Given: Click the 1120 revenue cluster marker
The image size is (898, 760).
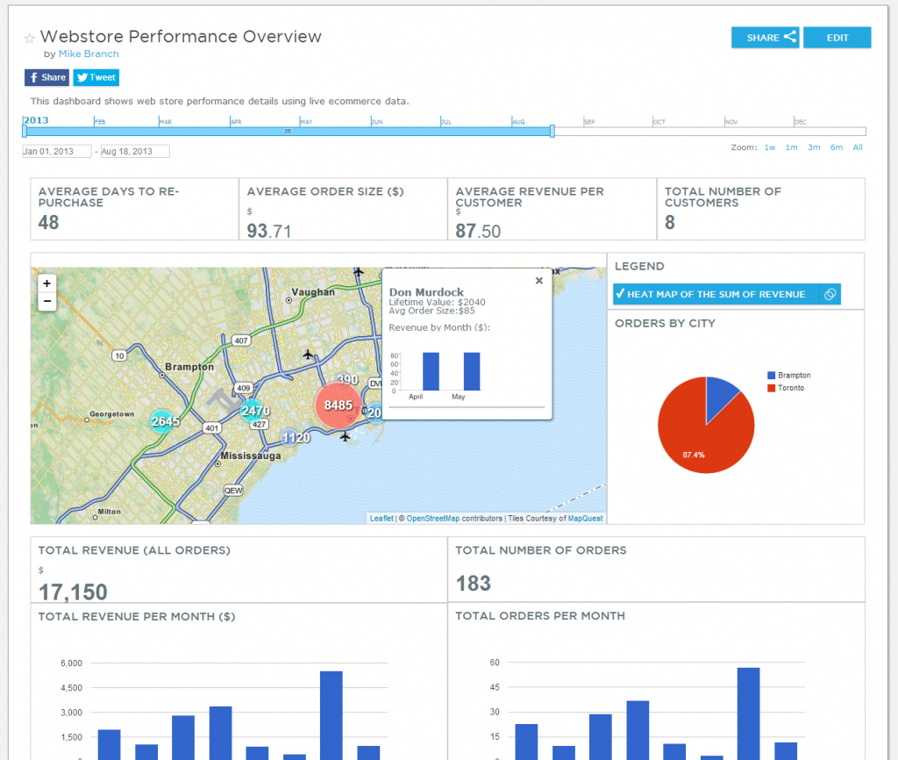Looking at the screenshot, I should coord(296,438).
